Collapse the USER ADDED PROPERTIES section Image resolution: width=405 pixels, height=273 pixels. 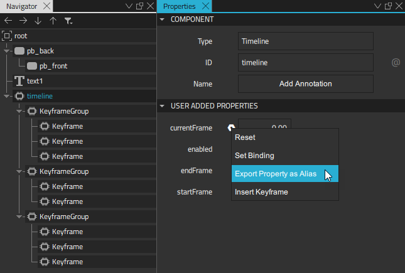[162, 106]
